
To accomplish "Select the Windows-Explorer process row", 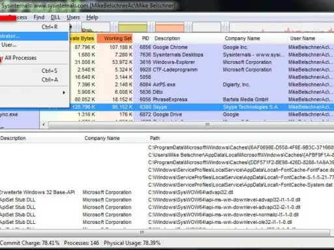I will [x=201, y=62].
